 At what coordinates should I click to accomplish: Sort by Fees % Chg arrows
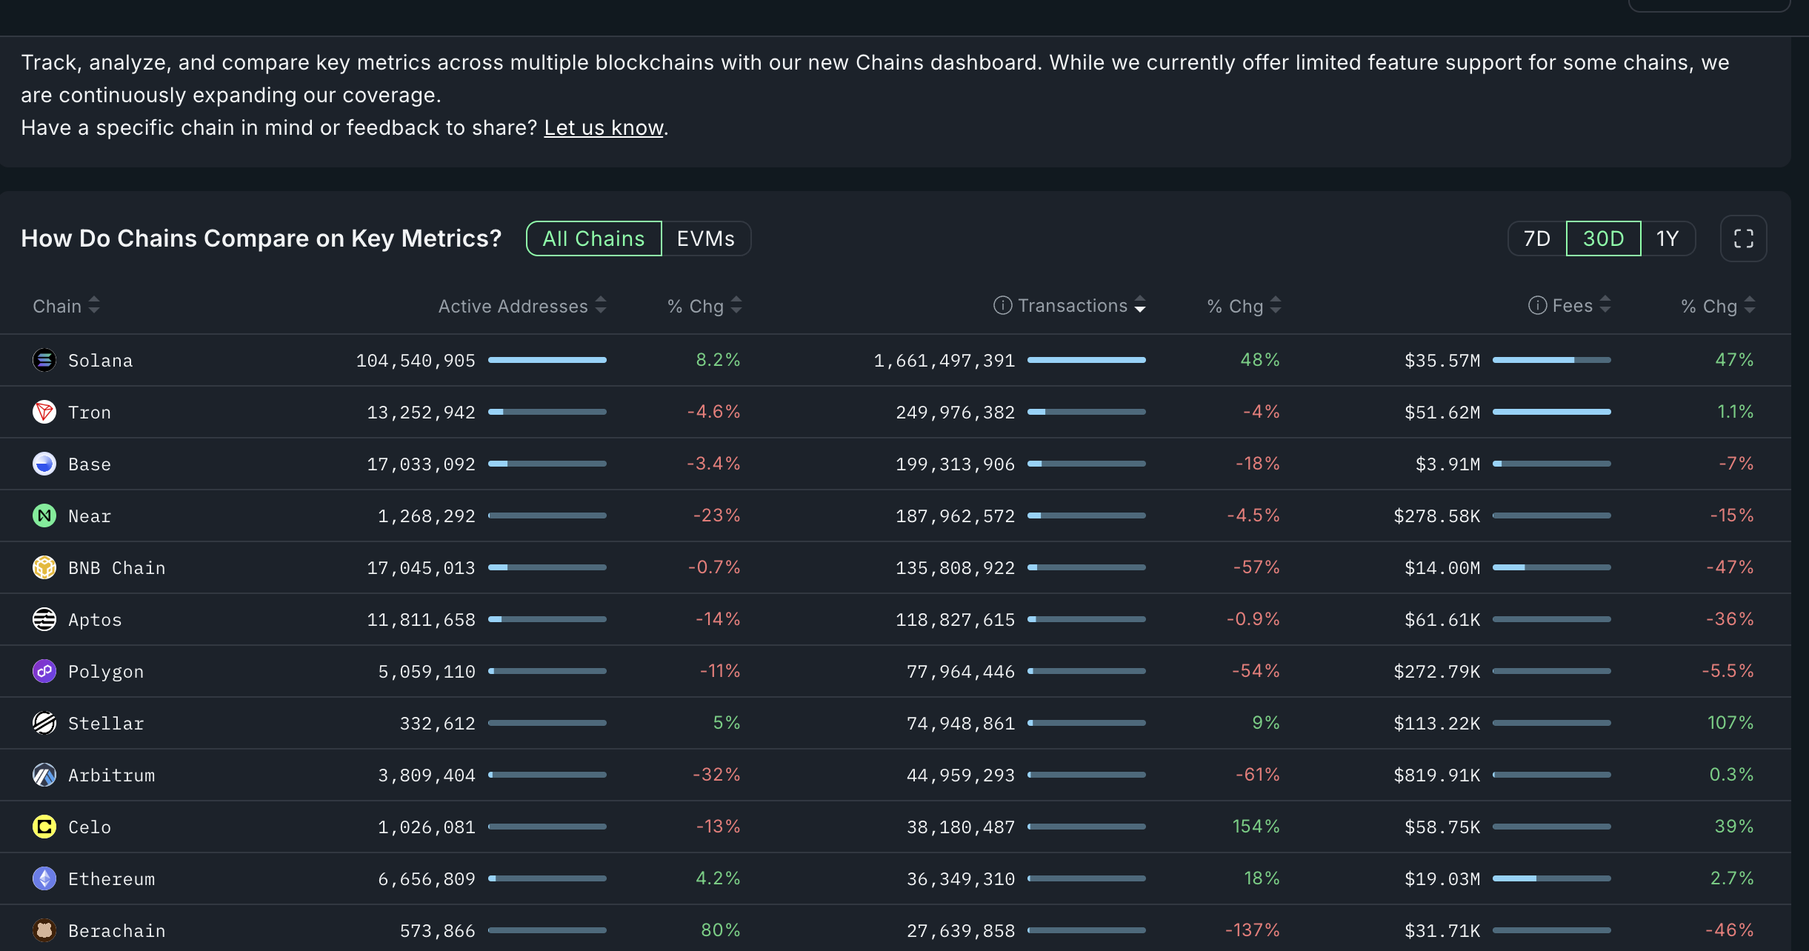coord(1750,305)
